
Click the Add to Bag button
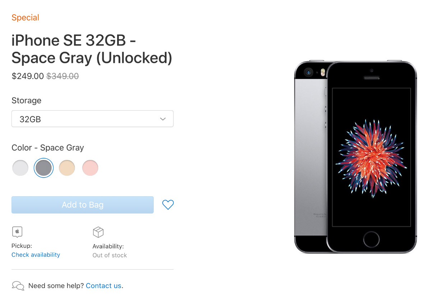point(83,205)
